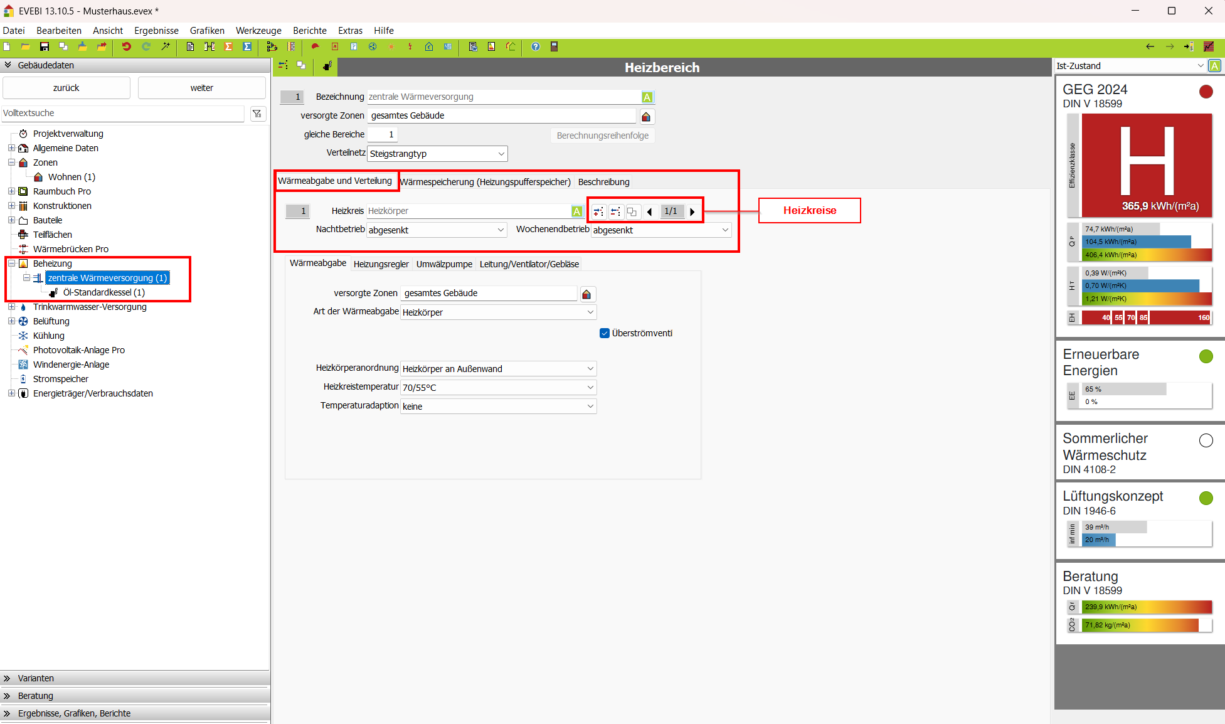Expand the Trinkwarmwasser-Versorgung tree node
The height and width of the screenshot is (724, 1225).
pyautogui.click(x=11, y=307)
